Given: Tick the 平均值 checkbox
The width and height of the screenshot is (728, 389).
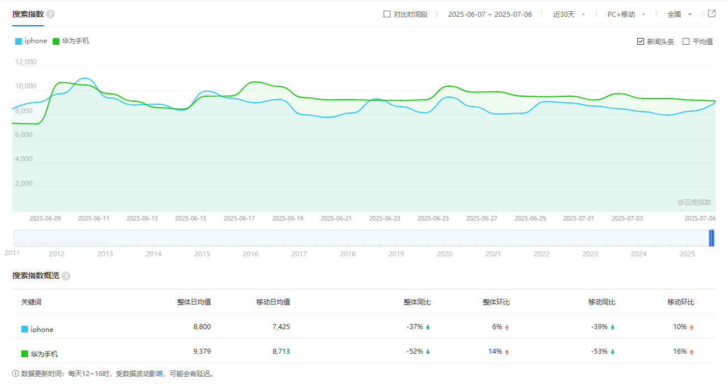Looking at the screenshot, I should click(x=686, y=41).
